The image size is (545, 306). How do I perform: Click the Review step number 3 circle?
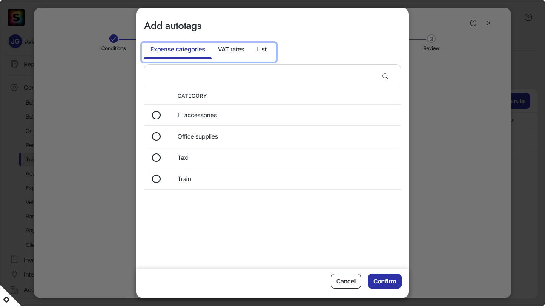tap(431, 39)
